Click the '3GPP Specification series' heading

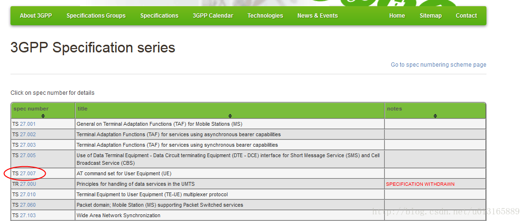(x=93, y=48)
